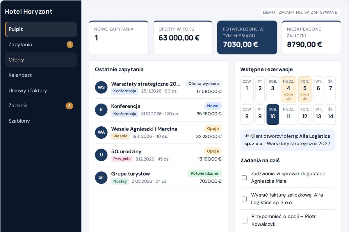The height and width of the screenshot is (232, 349).
Task: Open the Niezapłacone zaliczki card
Action: pyautogui.click(x=311, y=37)
